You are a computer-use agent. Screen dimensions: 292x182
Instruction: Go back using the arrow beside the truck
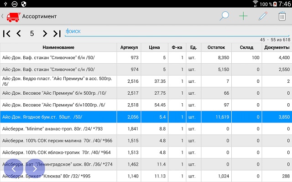point(2,16)
